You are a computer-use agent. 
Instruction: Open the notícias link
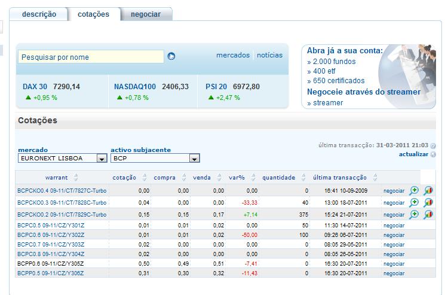click(x=269, y=55)
